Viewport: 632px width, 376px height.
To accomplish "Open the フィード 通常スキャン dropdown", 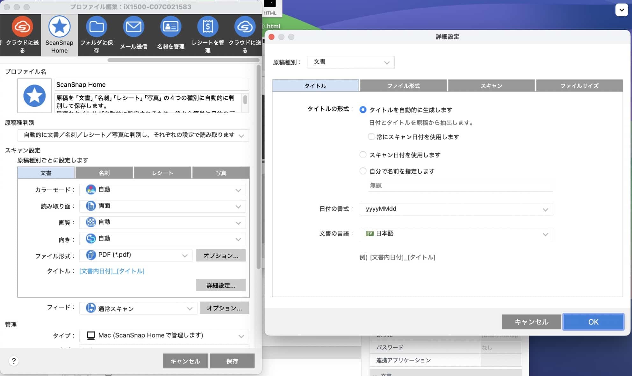I will coord(138,308).
